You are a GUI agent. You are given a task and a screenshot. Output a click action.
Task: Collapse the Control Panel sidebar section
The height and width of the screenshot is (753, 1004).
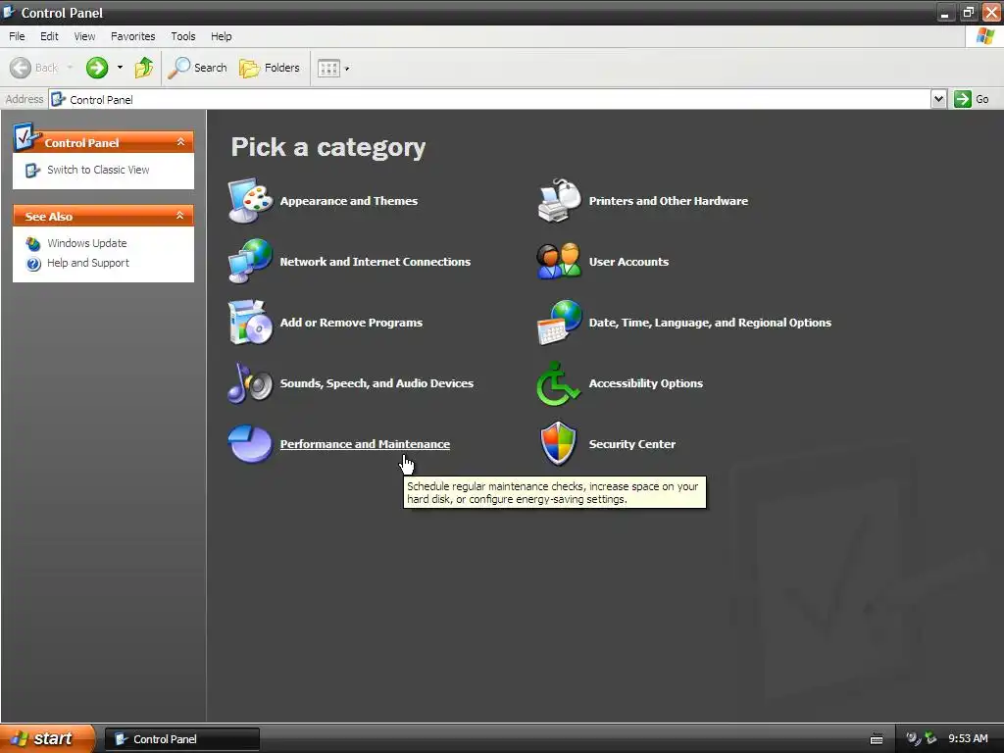click(x=180, y=142)
